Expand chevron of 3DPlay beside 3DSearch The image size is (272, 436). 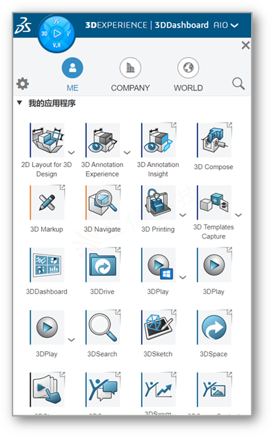[x=72, y=339]
